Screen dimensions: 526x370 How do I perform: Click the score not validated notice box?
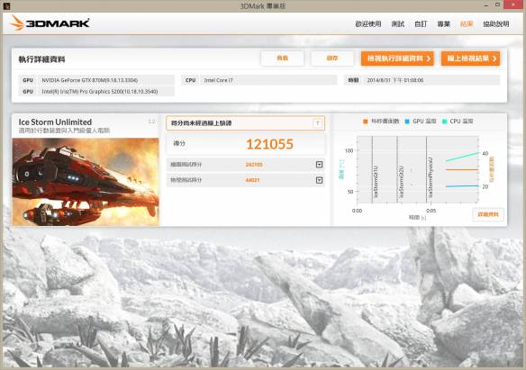coord(245,123)
